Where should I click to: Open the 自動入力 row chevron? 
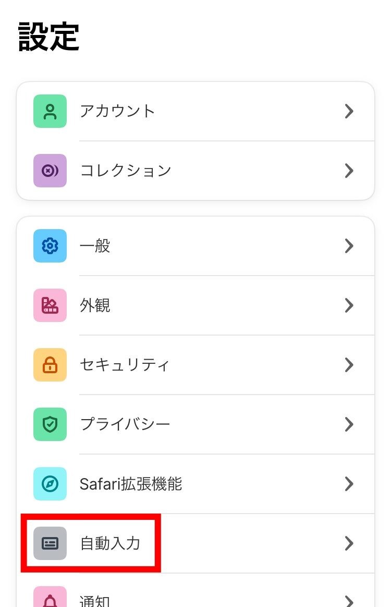pos(349,543)
